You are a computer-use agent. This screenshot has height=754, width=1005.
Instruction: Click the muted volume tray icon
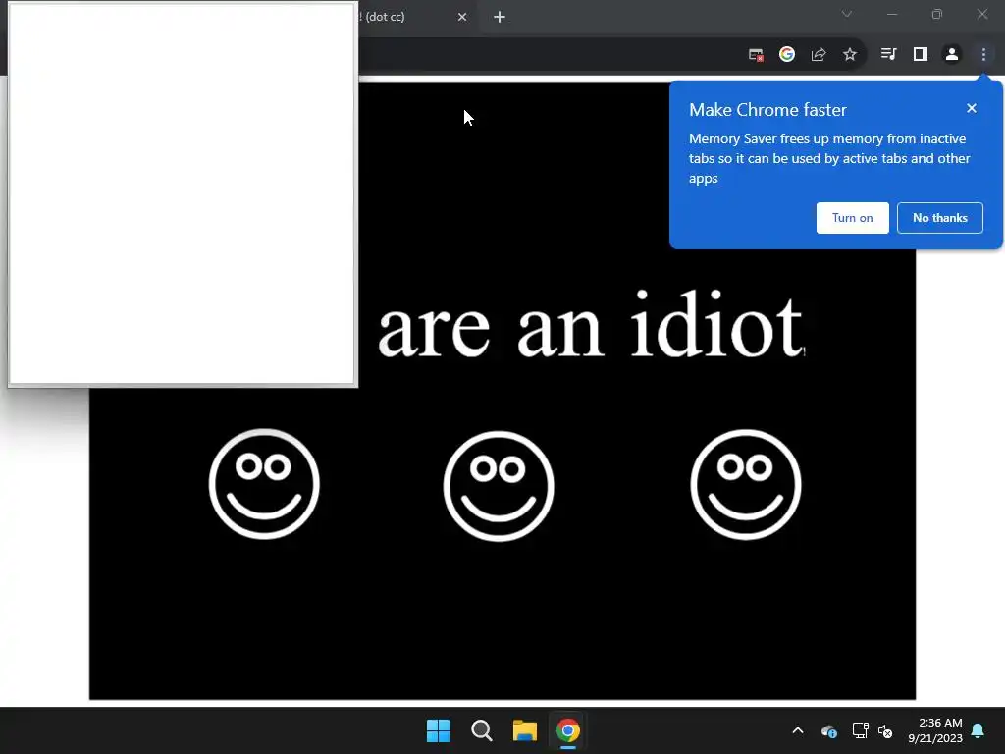pyautogui.click(x=885, y=730)
